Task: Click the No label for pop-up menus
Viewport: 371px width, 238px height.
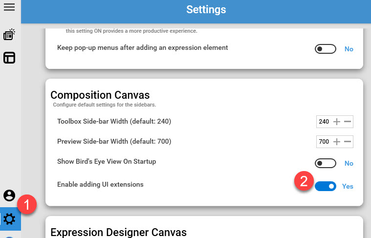Action: point(349,49)
